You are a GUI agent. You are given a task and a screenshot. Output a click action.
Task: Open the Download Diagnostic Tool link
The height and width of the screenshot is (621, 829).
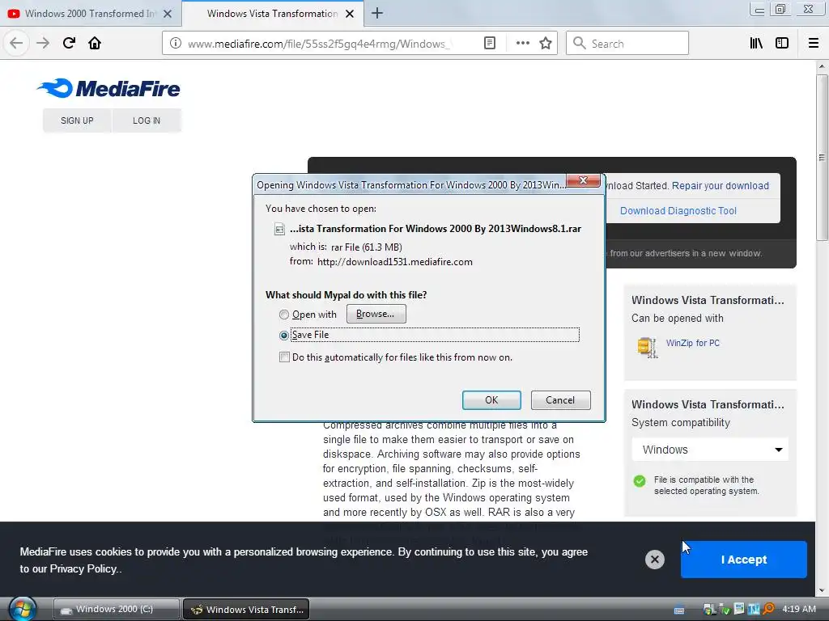tap(678, 211)
